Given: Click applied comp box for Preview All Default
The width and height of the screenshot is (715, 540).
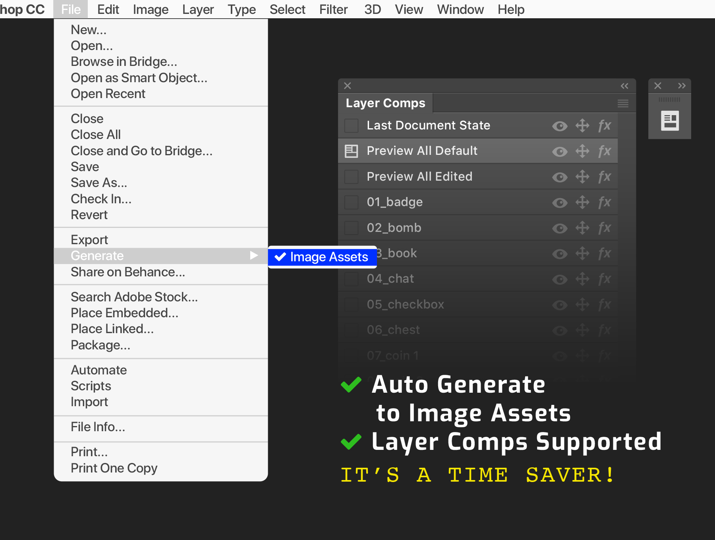Looking at the screenshot, I should click(x=351, y=151).
